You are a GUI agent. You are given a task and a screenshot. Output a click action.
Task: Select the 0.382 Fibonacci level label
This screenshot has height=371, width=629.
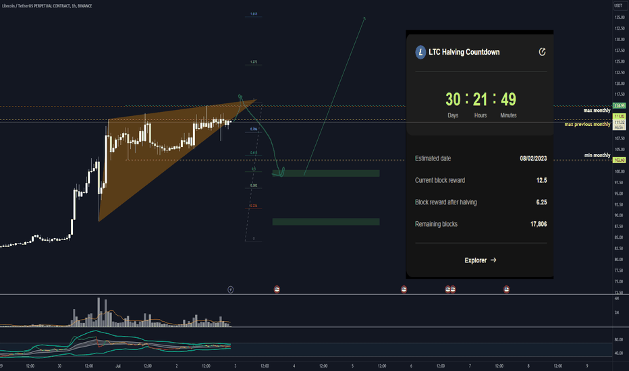tap(254, 185)
